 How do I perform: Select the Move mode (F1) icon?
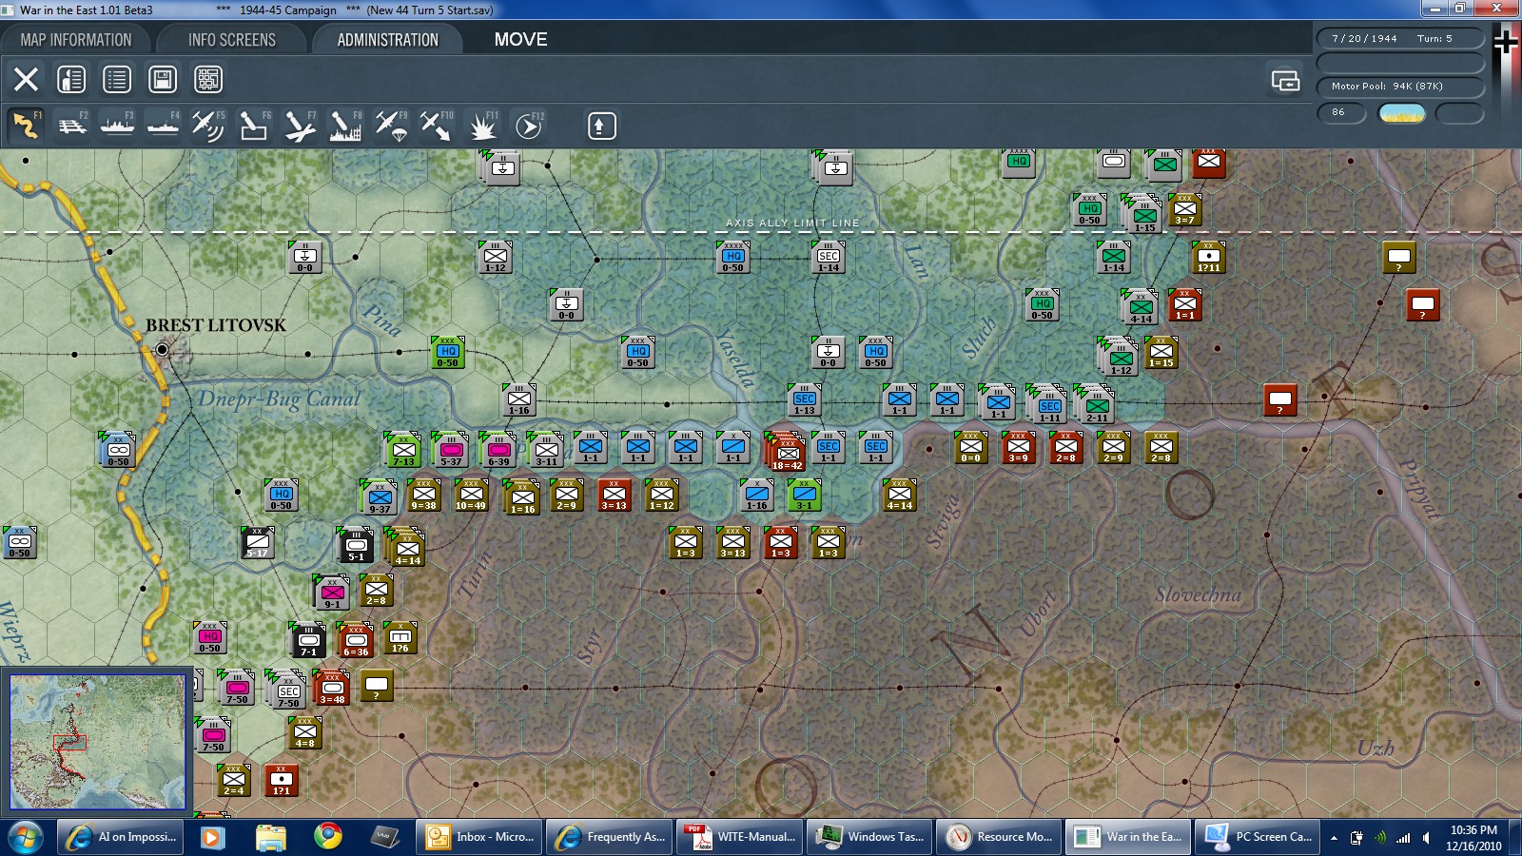[x=26, y=126]
